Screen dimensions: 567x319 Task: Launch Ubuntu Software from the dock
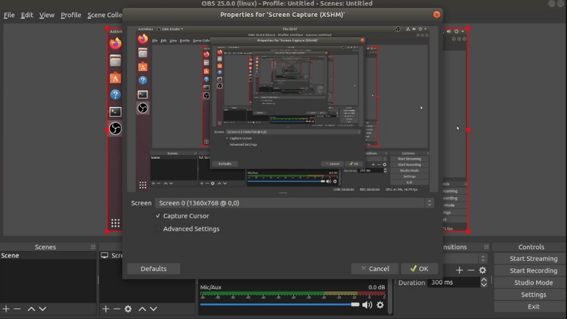click(115, 78)
